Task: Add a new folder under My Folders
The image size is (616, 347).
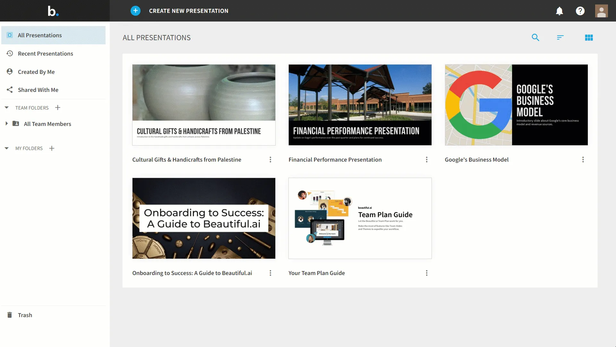Action: (x=52, y=148)
